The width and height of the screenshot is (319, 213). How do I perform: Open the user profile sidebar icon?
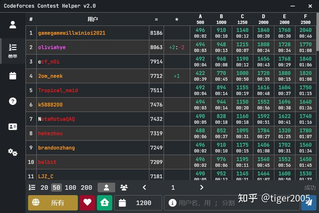12,25
